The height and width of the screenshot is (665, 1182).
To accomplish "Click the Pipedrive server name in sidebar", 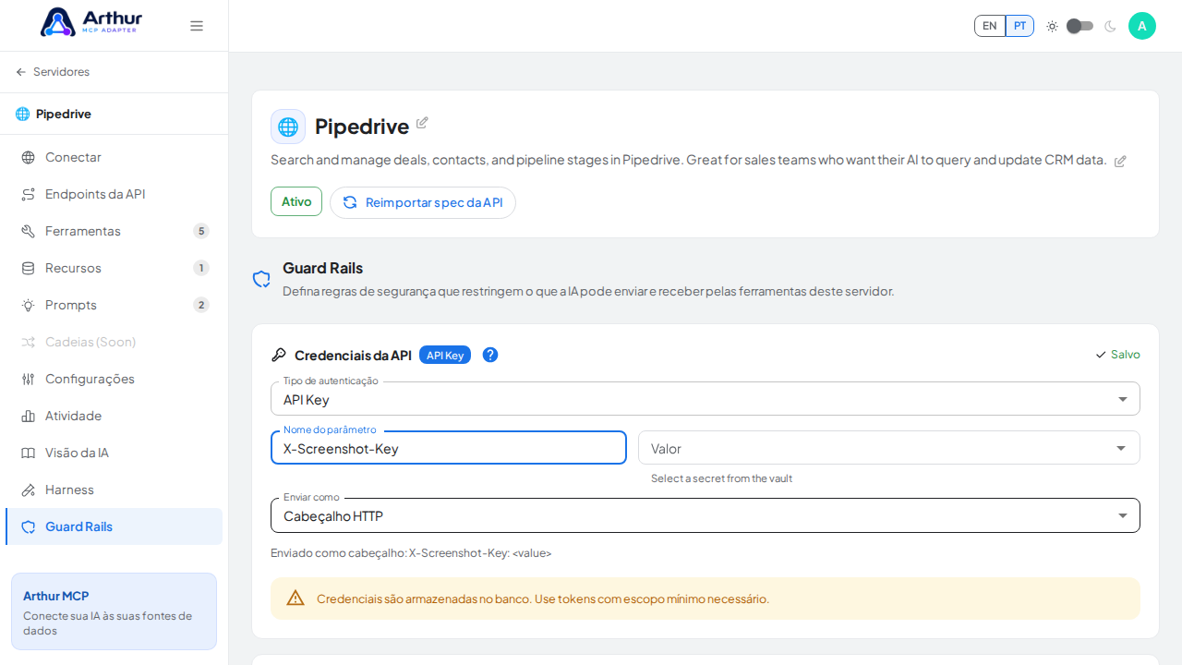I will click(x=64, y=114).
